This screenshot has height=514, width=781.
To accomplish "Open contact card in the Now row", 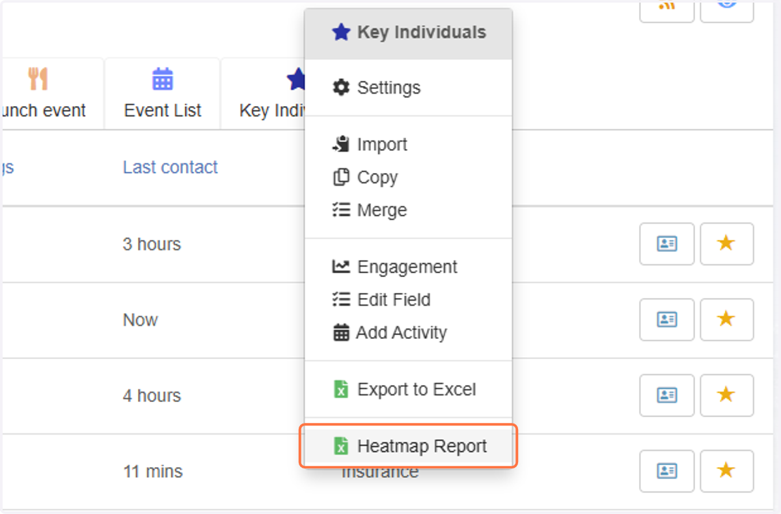I will (667, 319).
